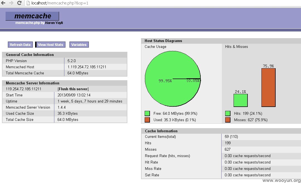Click the Free: 64.0 MBytes legend text
The image size is (301, 183).
[176, 114]
